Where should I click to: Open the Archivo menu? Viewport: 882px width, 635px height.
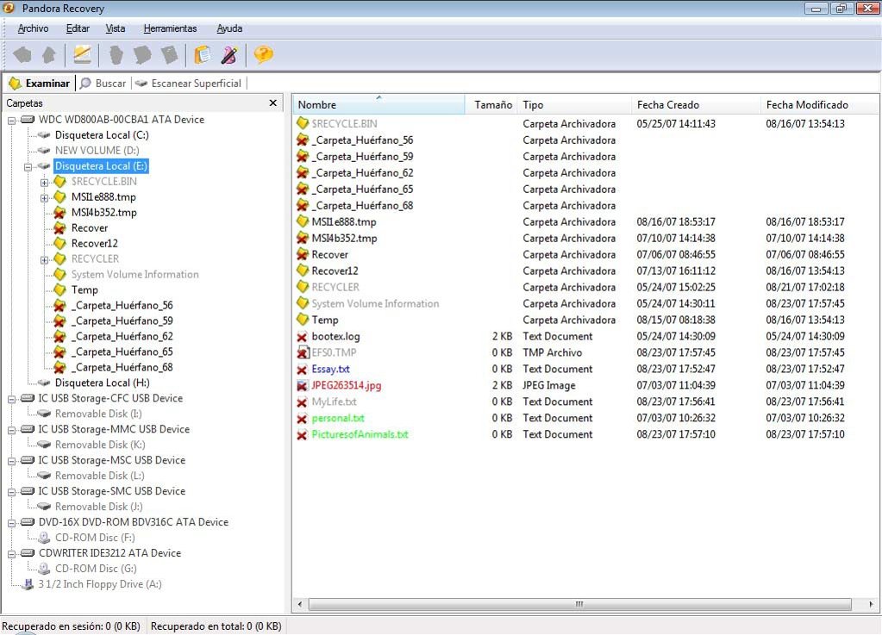(x=33, y=28)
